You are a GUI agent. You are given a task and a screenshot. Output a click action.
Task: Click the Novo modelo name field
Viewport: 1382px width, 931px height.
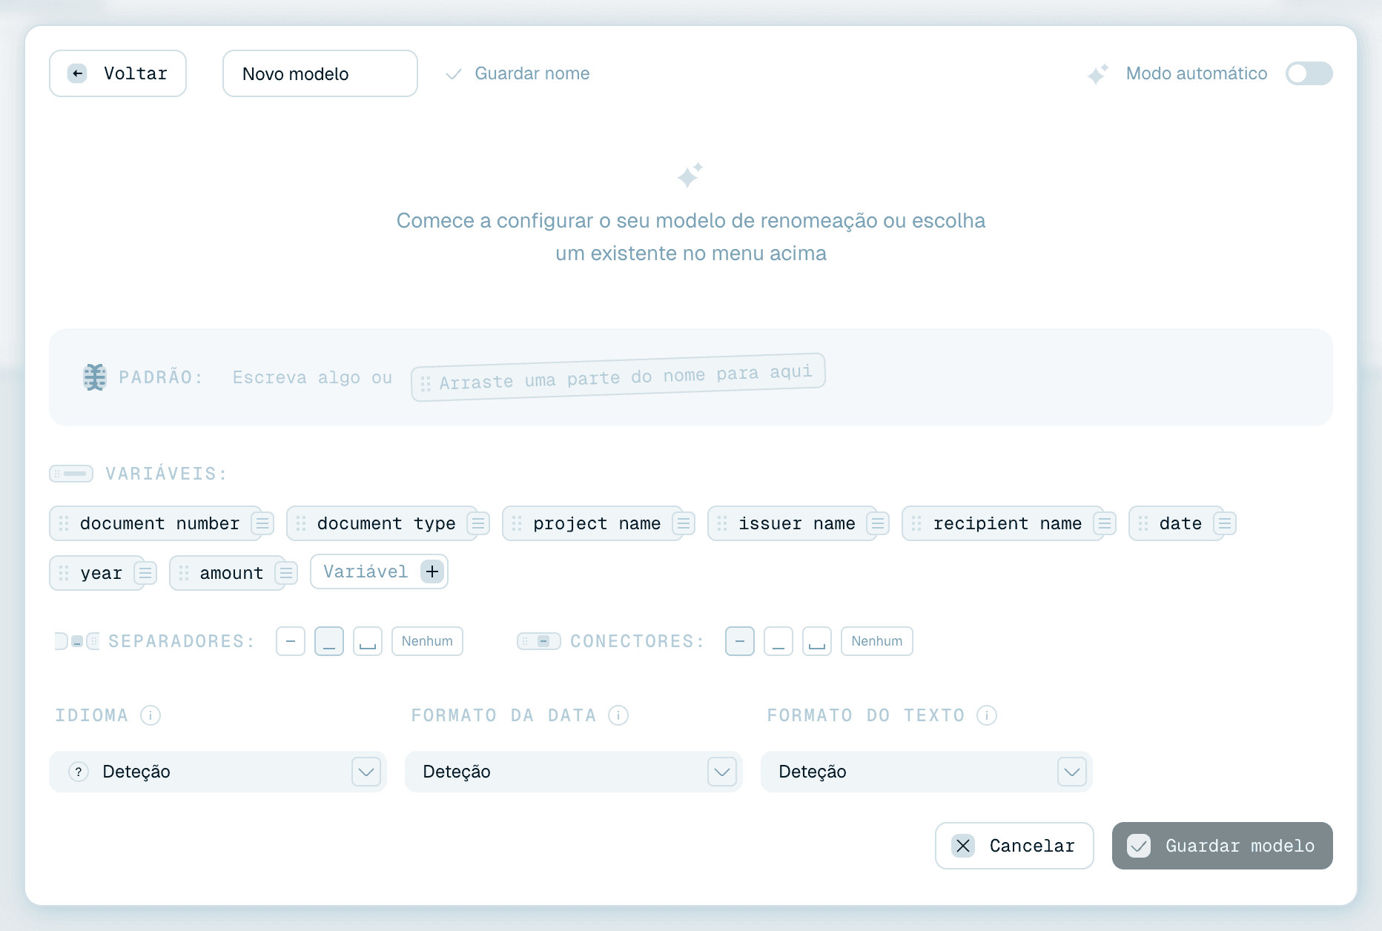click(320, 73)
